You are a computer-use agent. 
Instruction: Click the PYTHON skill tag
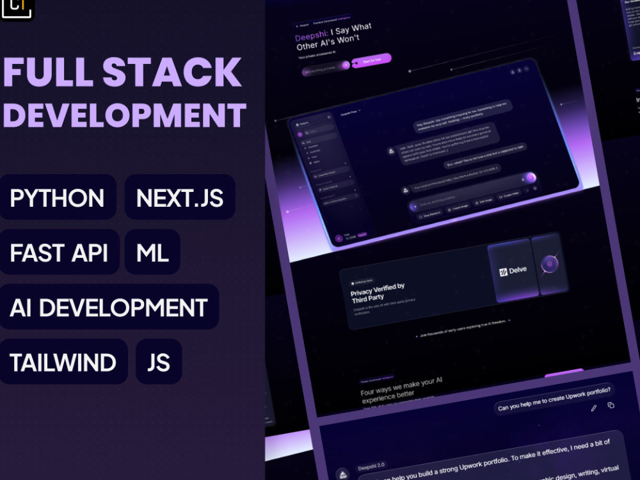pos(58,198)
